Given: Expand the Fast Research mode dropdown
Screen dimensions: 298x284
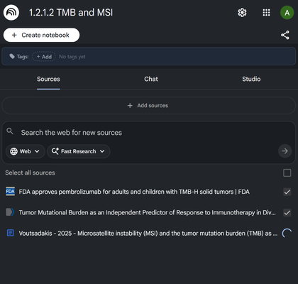Looking at the screenshot, I should pos(79,151).
